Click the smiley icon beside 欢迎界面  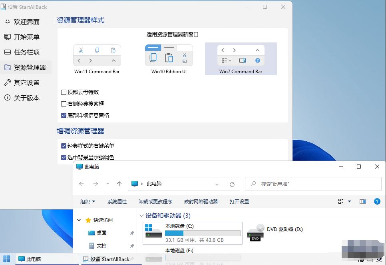8,22
